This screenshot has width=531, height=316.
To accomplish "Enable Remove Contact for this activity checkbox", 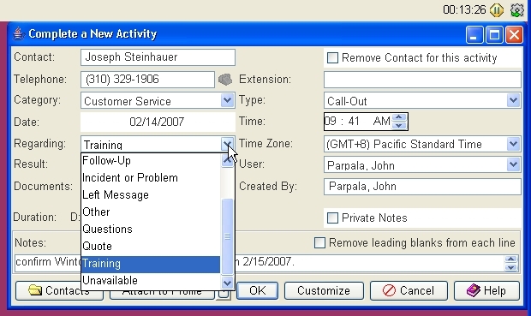I will (x=332, y=58).
